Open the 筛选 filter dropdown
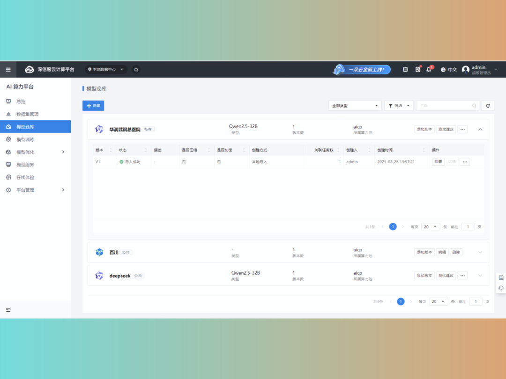This screenshot has height=379, width=506. [x=399, y=106]
